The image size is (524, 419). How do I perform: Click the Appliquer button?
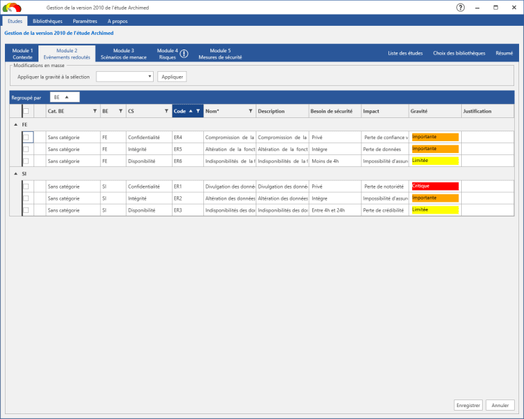pos(172,77)
